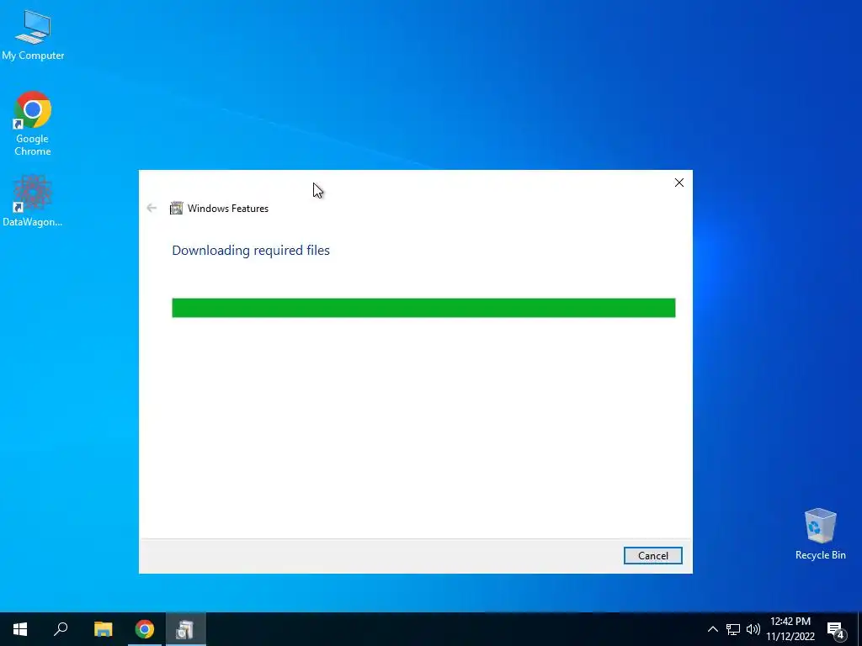Go back using the dialog's back arrow
Screen dimensions: 862x646
[152, 208]
